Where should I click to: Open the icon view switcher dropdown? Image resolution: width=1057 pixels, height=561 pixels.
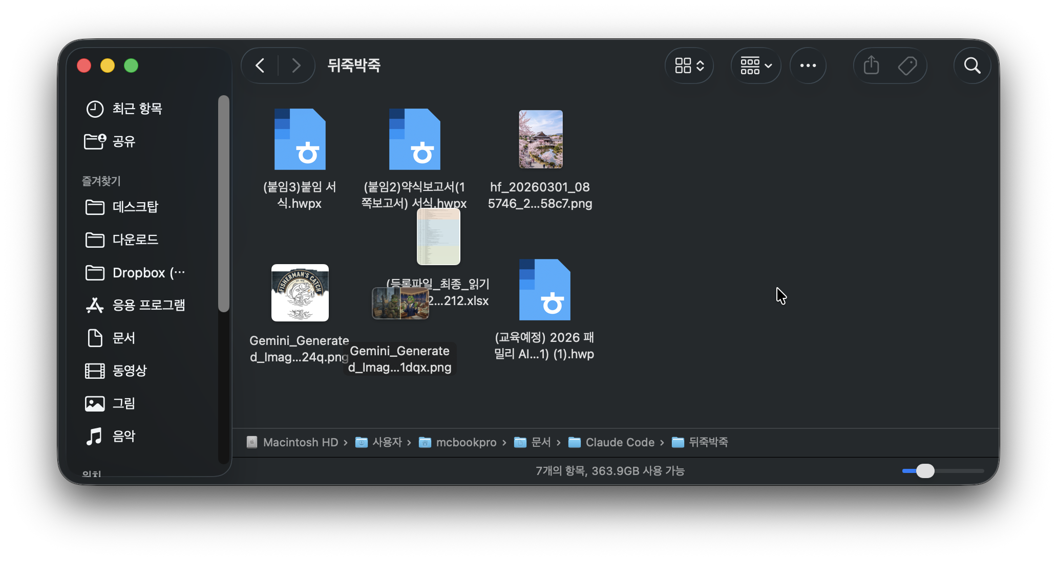pos(689,66)
